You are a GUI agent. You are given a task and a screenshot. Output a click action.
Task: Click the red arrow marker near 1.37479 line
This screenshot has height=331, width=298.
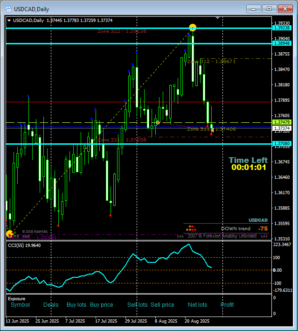pos(158,122)
